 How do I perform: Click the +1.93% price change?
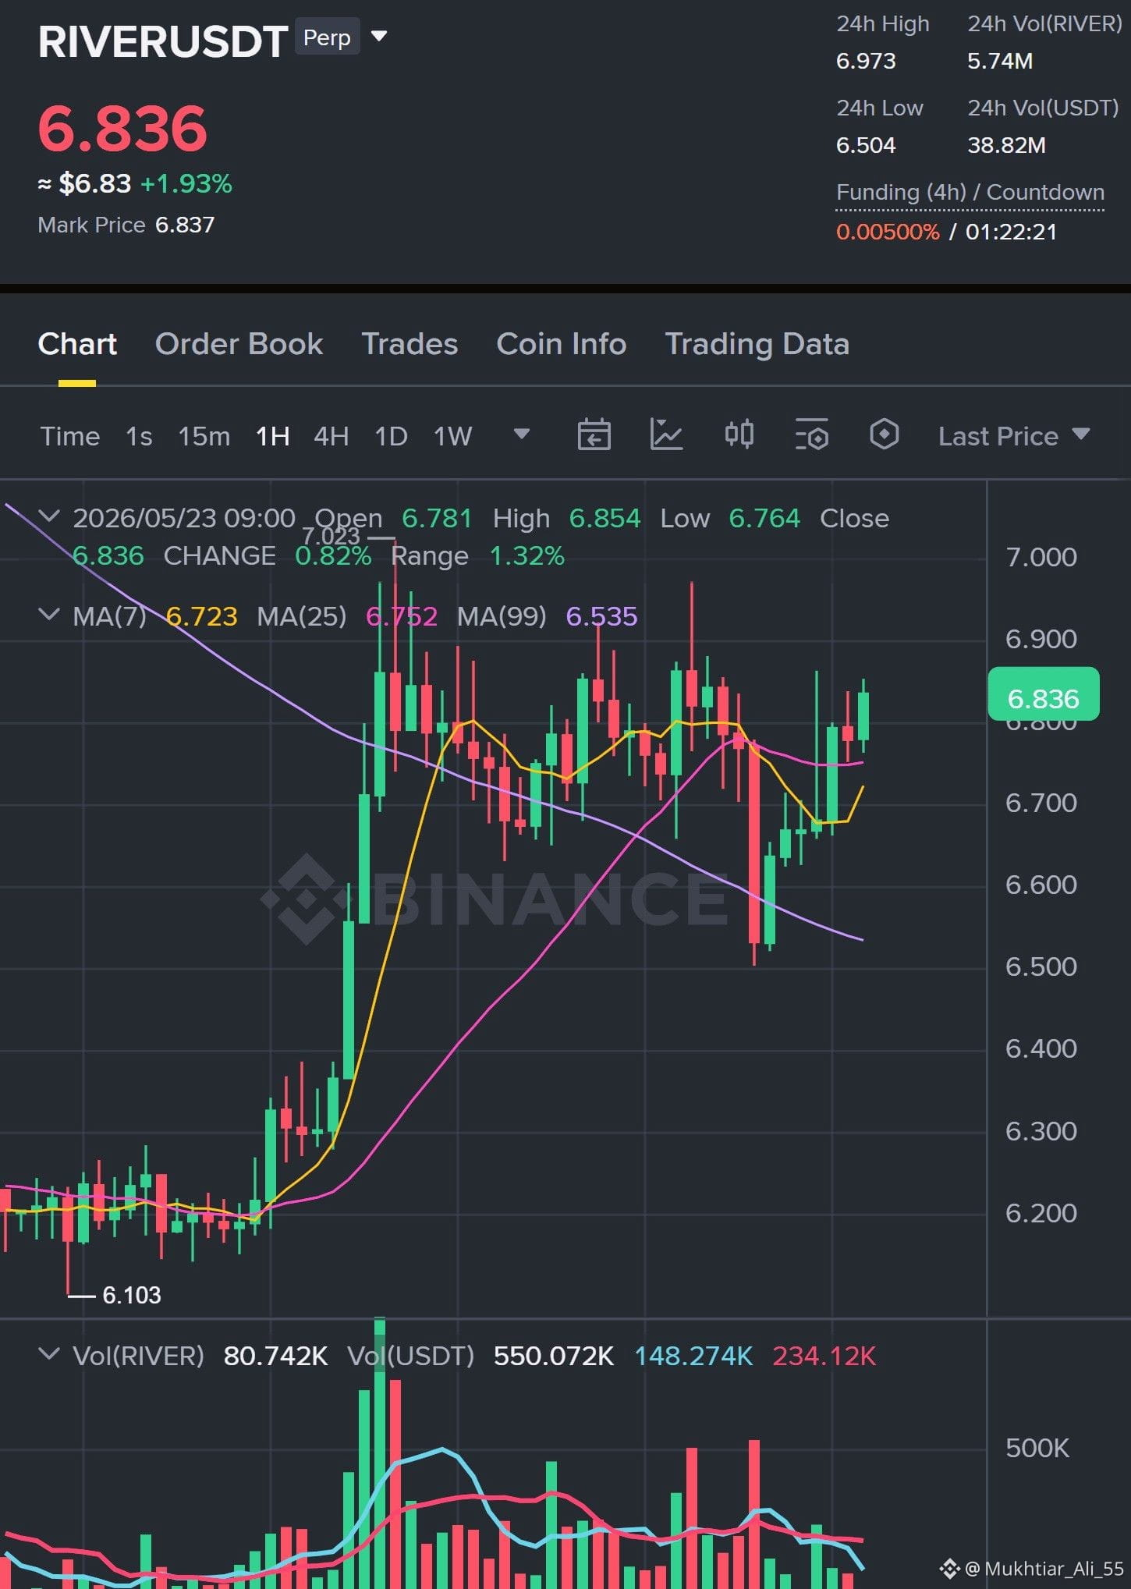click(x=186, y=183)
